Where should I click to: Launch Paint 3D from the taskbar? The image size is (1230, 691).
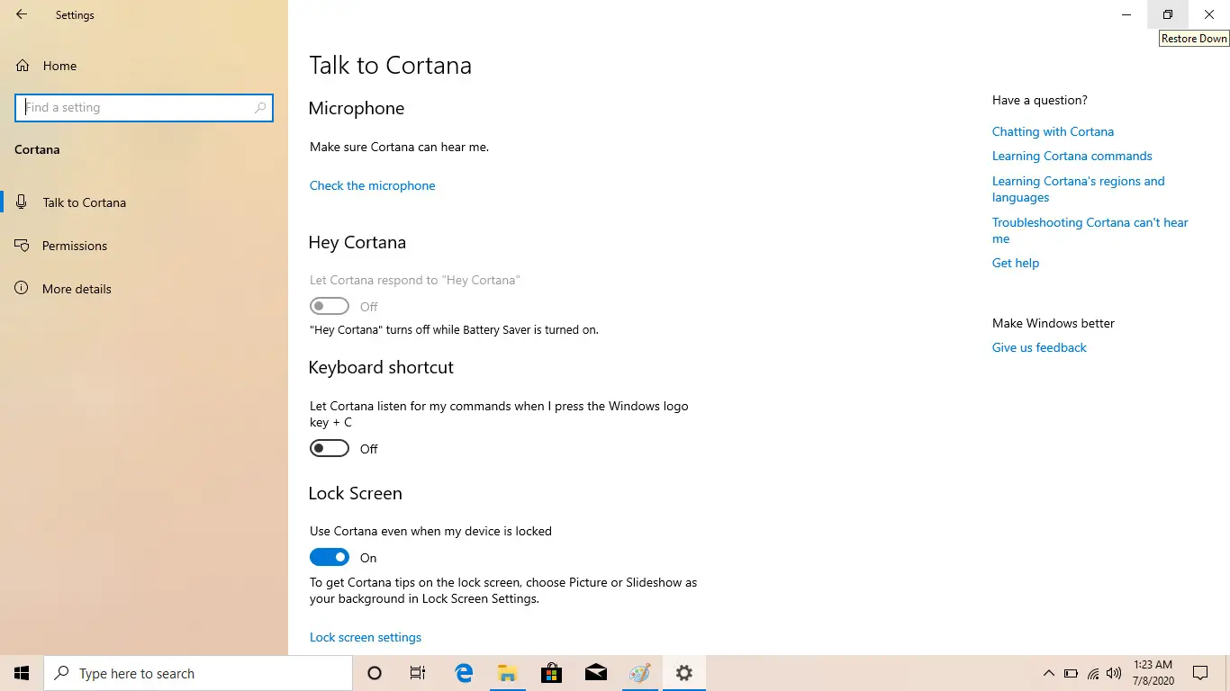click(x=639, y=672)
